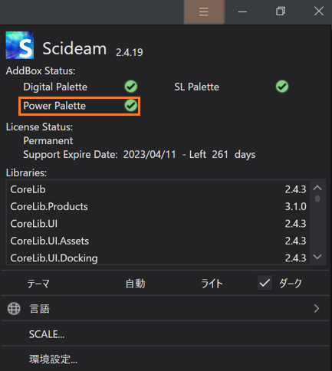Open the hamburger menu in title bar
The height and width of the screenshot is (371, 332).
204,11
